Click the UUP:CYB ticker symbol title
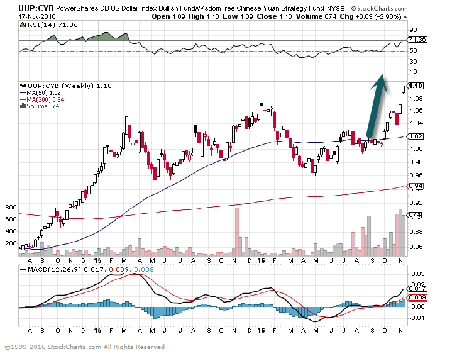 point(36,8)
